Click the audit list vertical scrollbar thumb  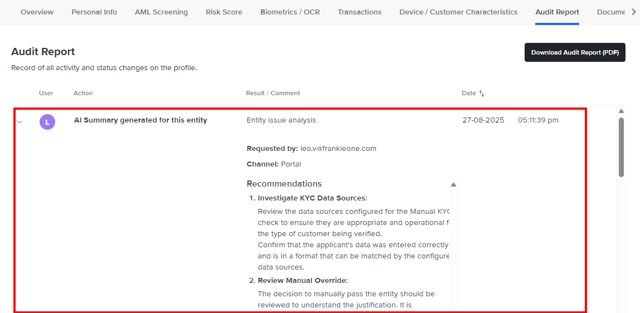pyautogui.click(x=621, y=147)
